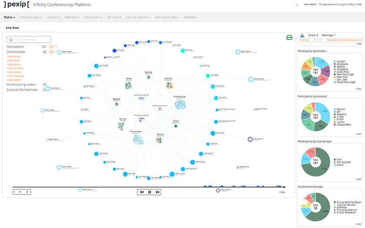
Task: Select the New York Edge node cluster
Action: (x=138, y=140)
